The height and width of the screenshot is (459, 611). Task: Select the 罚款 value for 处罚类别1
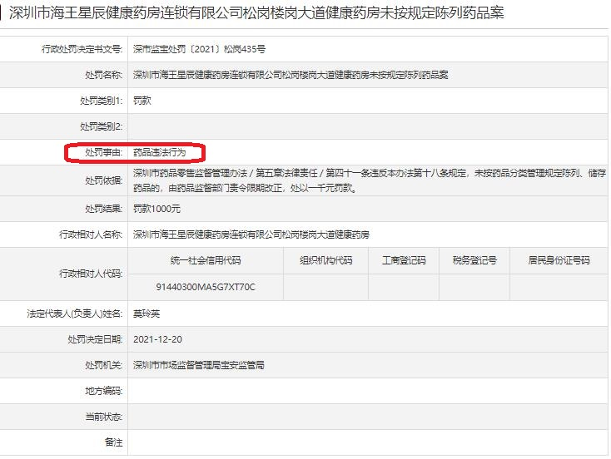pos(142,101)
